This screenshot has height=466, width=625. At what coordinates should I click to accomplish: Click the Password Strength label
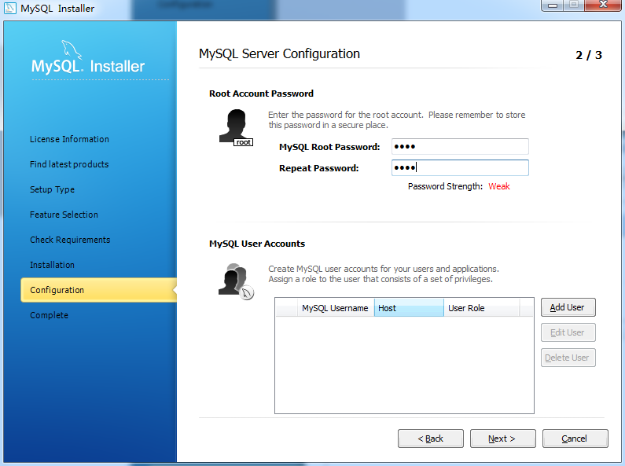445,186
